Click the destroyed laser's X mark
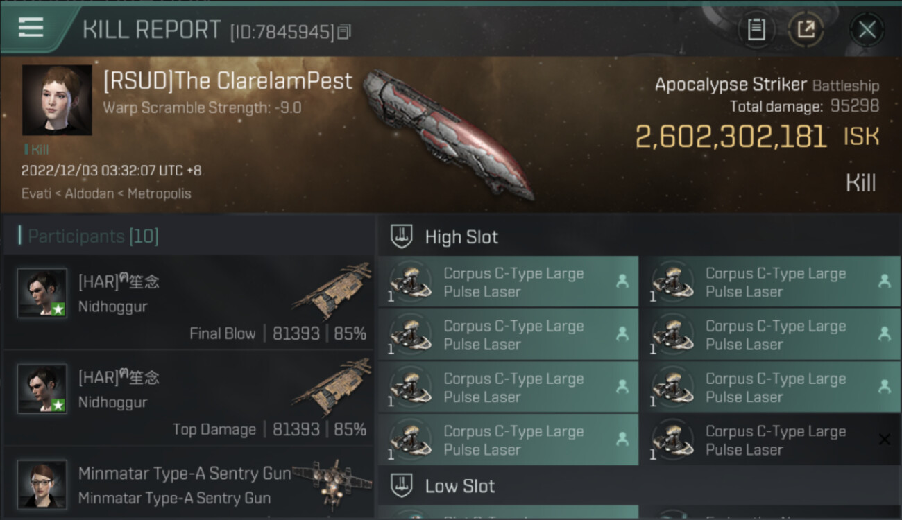 click(884, 440)
